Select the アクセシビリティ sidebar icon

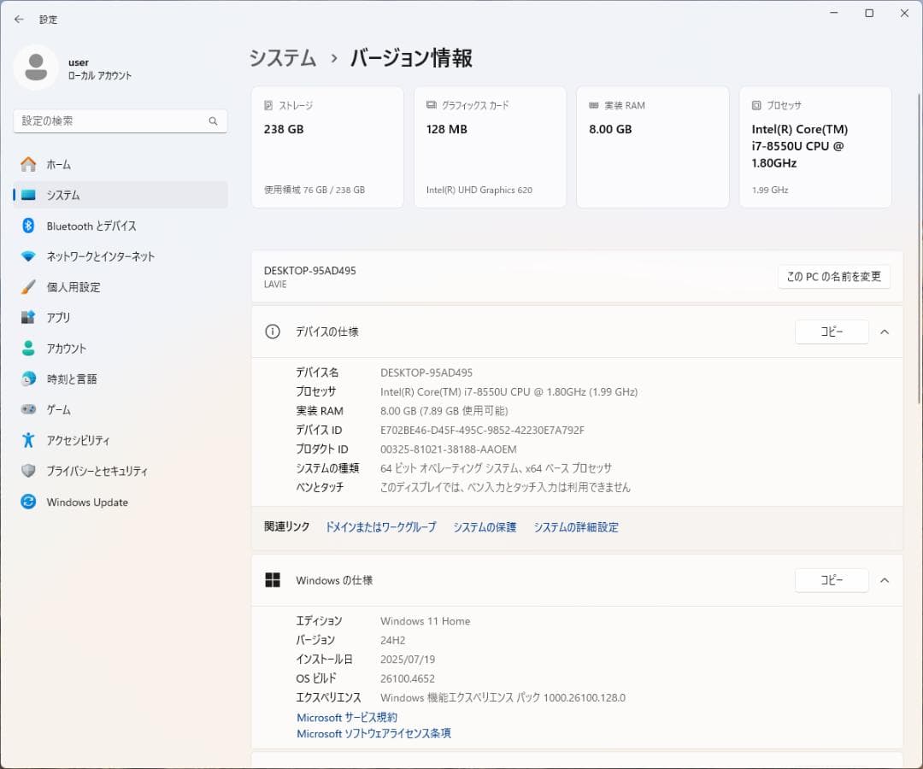tap(26, 440)
